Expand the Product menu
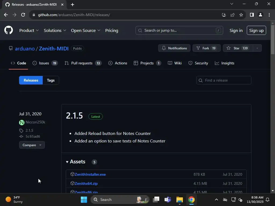The width and height of the screenshot is (275, 206). (x=29, y=31)
